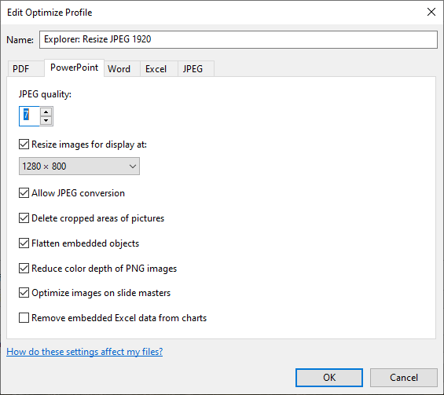Click the Cancel button
The image size is (444, 395).
tap(404, 378)
